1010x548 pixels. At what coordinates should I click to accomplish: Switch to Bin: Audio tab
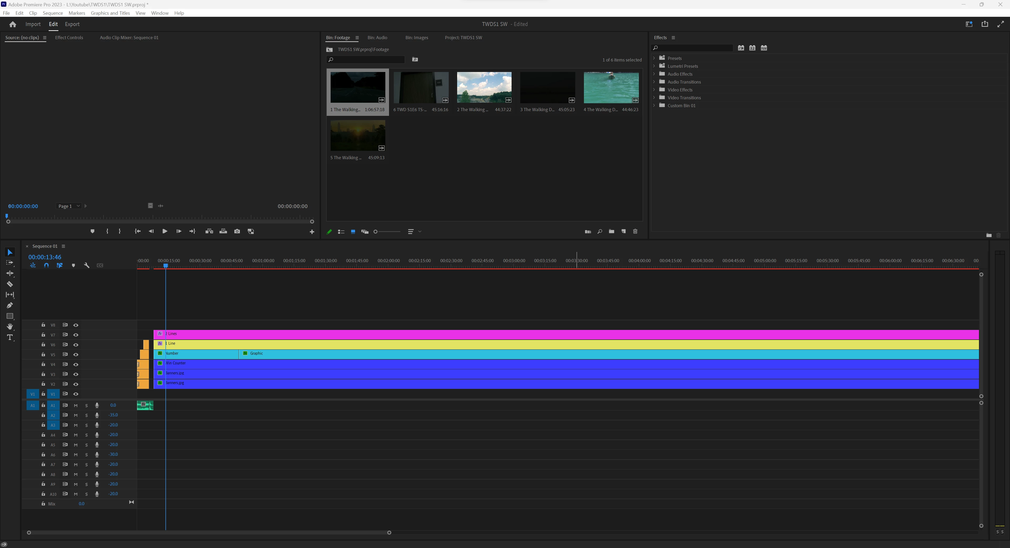pos(377,38)
